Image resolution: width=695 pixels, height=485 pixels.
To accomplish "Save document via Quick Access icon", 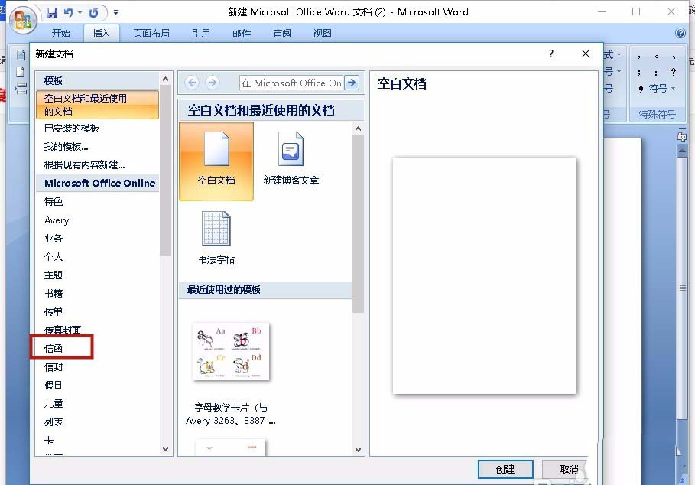I will click(52, 12).
